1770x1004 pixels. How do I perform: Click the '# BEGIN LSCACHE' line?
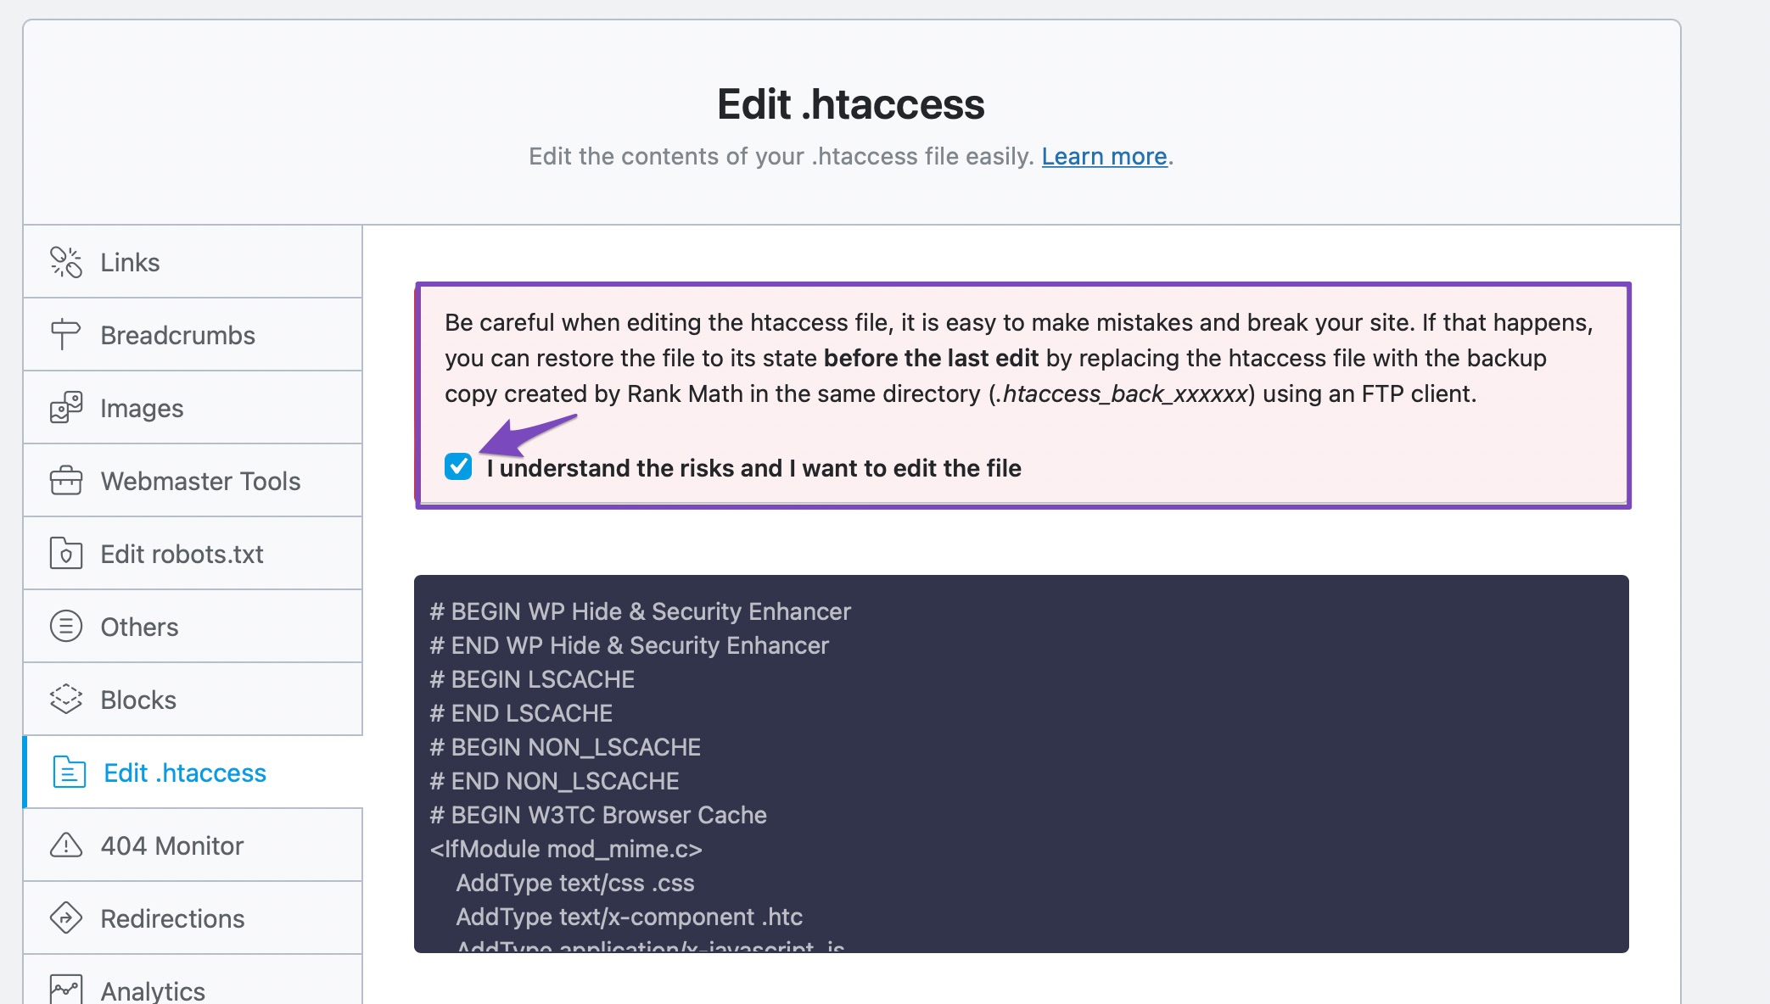tap(532, 679)
